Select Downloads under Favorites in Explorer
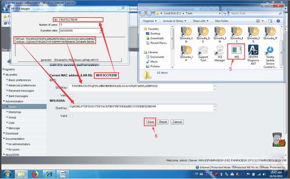This screenshot has height=179, width=290. (155, 38)
